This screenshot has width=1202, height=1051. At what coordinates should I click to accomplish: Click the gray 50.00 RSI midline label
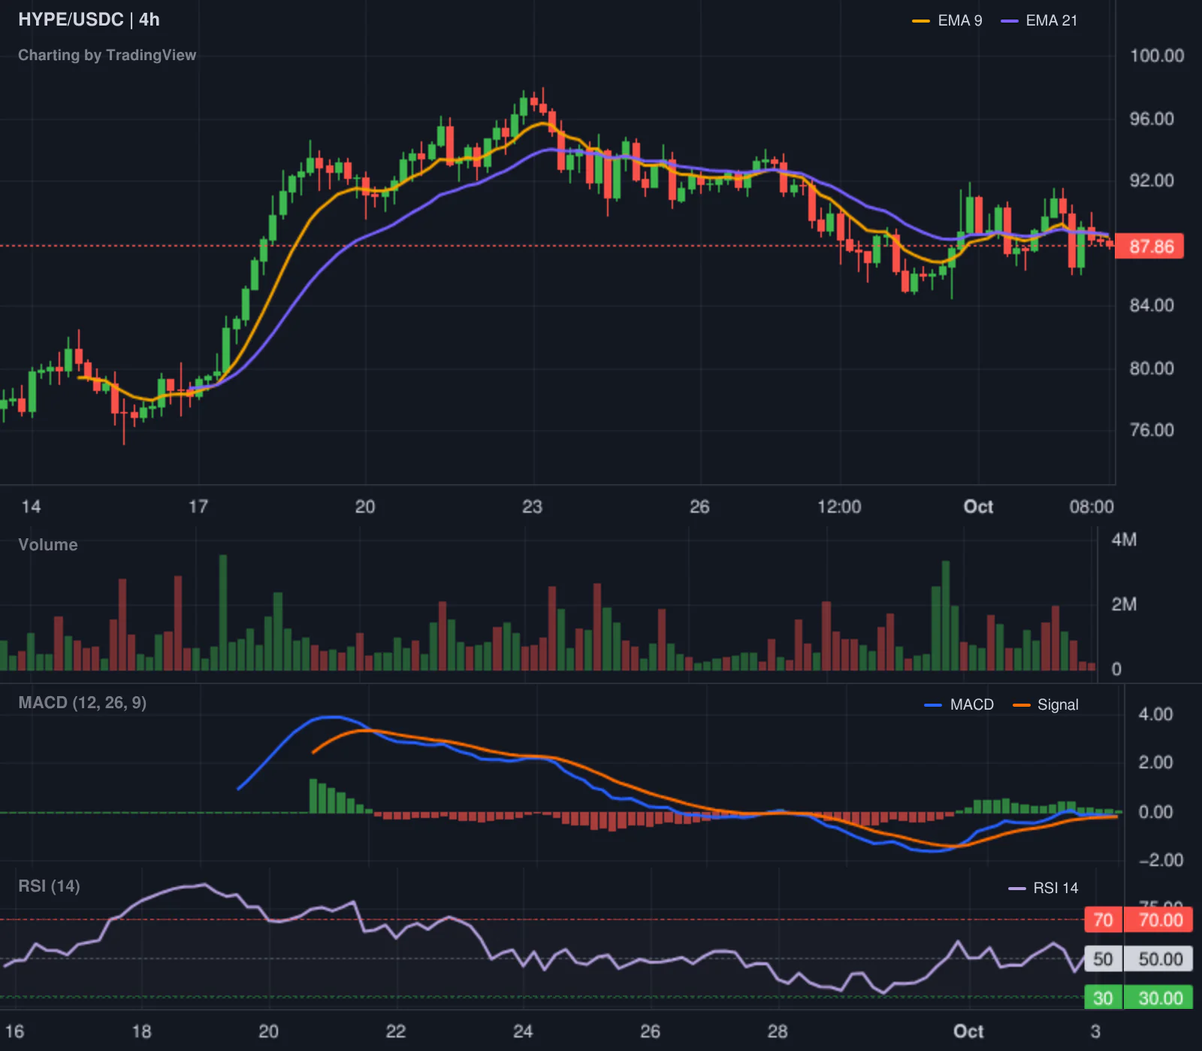[x=1158, y=959]
